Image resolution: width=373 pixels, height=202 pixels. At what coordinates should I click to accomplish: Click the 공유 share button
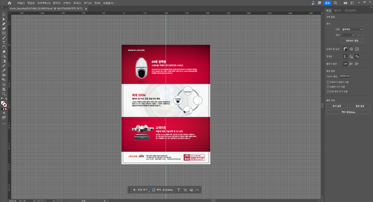click(x=327, y=3)
